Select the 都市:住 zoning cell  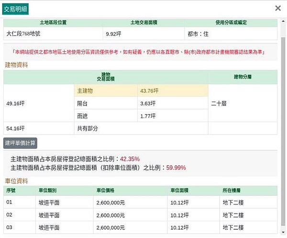coord(231,34)
